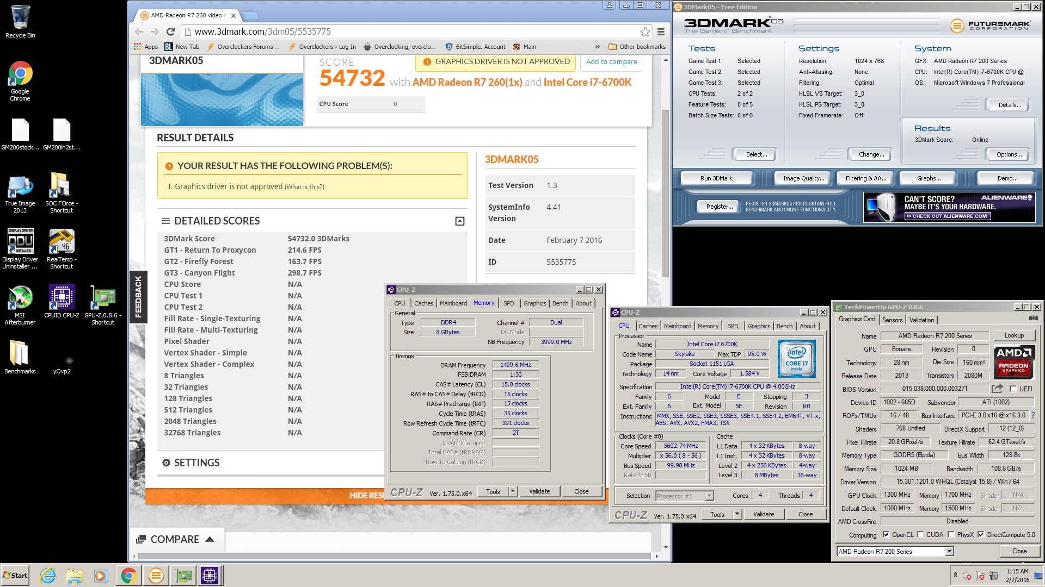Open GPU selection dropdown in GPU-Z

click(949, 551)
